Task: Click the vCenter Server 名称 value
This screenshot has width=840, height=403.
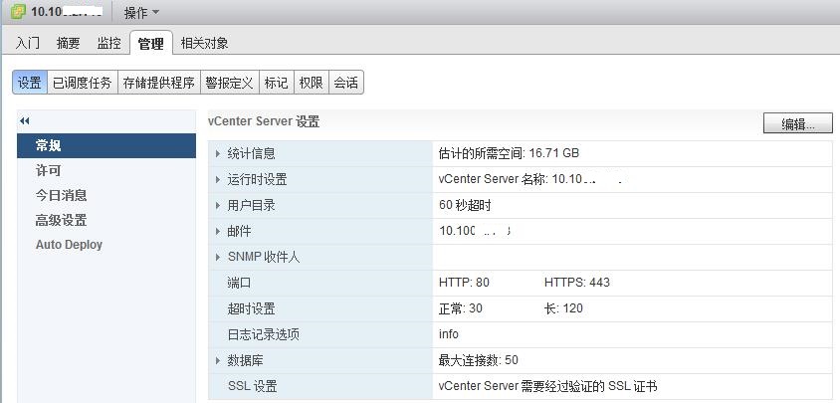Action: 530,179
